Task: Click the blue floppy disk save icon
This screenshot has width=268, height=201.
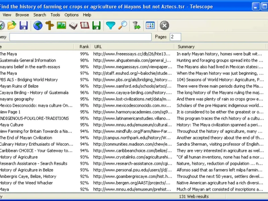Action: (23, 25)
